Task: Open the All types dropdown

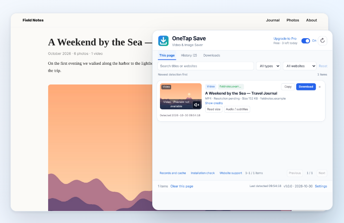Action: coord(268,66)
